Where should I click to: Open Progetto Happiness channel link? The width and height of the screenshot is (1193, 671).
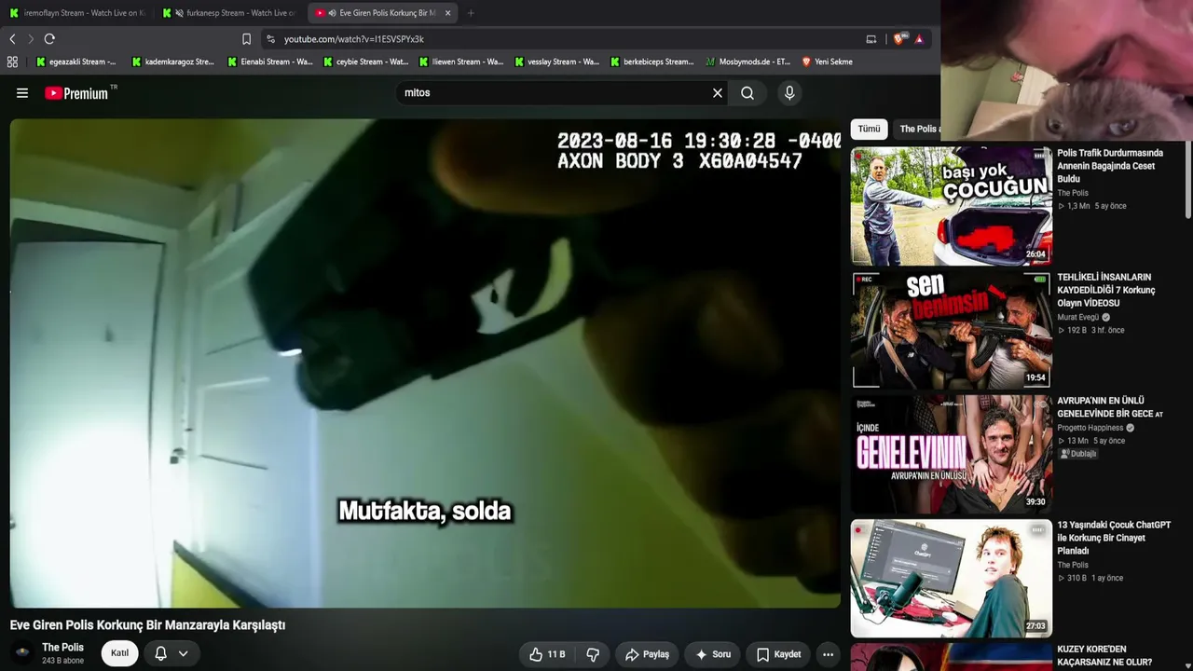[x=1090, y=428]
